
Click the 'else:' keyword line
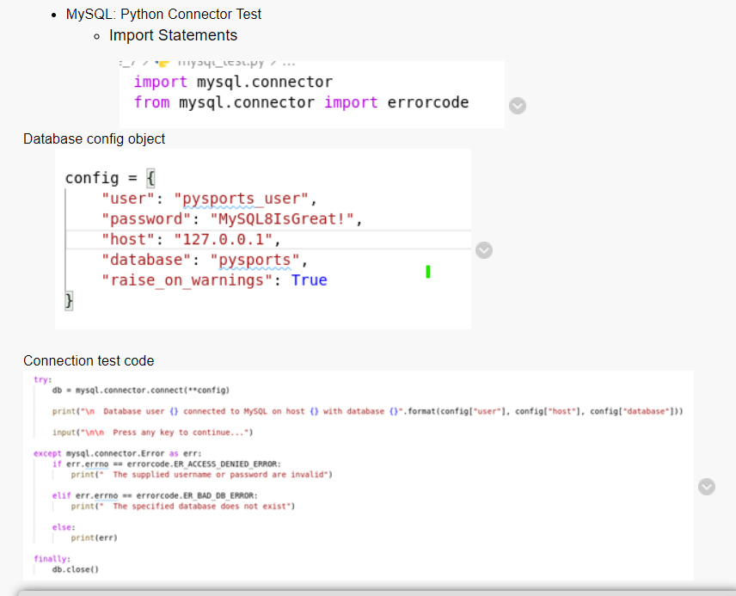(64, 527)
